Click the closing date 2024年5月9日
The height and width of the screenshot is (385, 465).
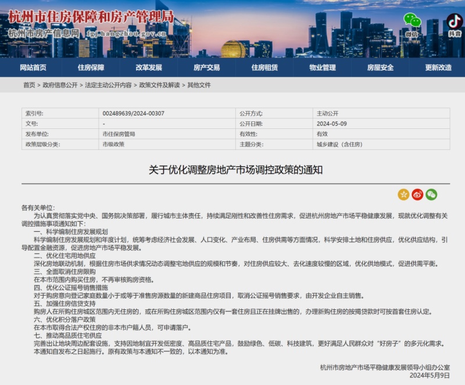[x=430, y=376]
